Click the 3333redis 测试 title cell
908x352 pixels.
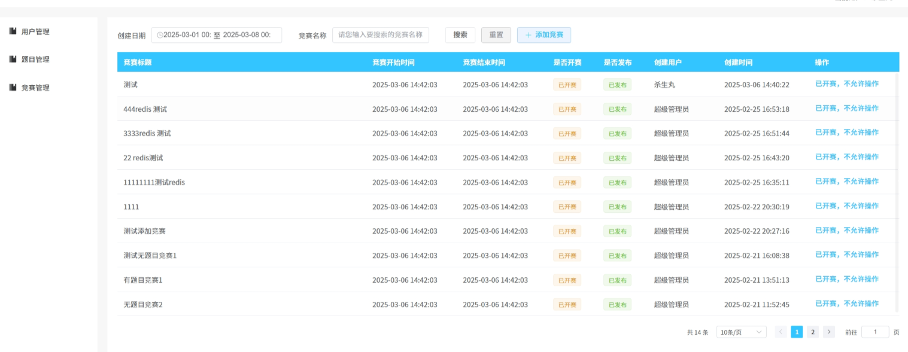(x=147, y=133)
